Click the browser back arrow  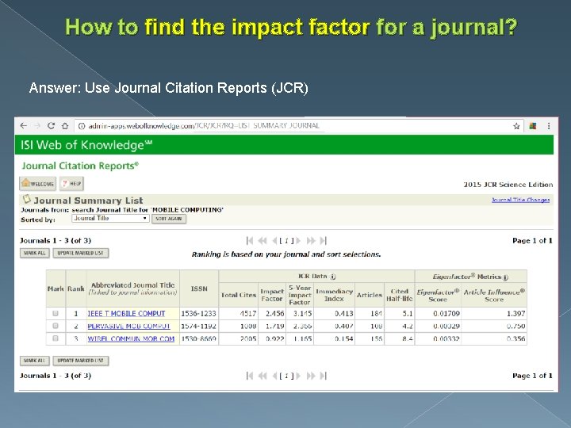point(24,126)
